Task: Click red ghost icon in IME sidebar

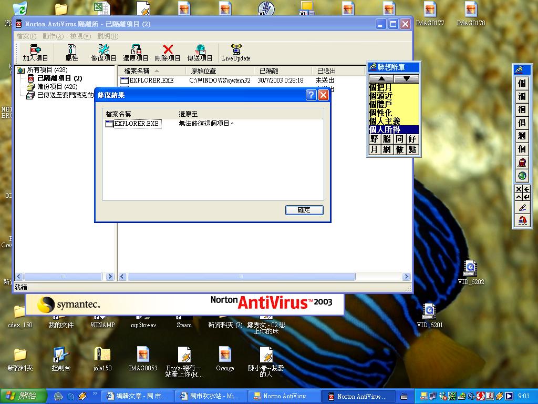Action: pyautogui.click(x=522, y=163)
